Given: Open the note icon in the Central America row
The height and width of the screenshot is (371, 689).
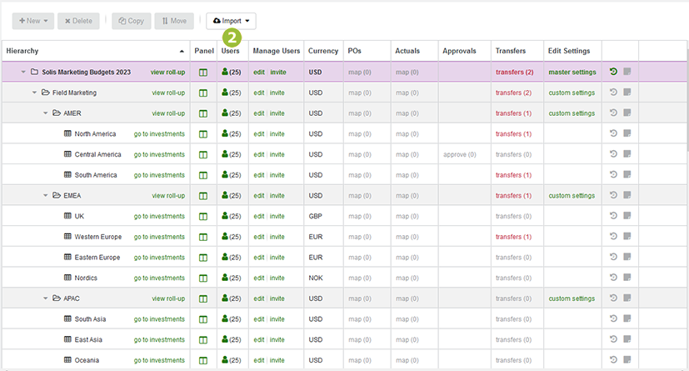Looking at the screenshot, I should 627,154.
